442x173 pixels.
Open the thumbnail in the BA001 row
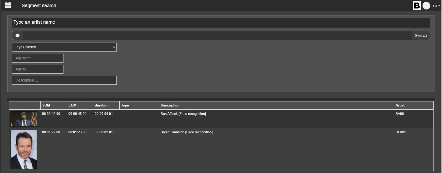pos(24,119)
